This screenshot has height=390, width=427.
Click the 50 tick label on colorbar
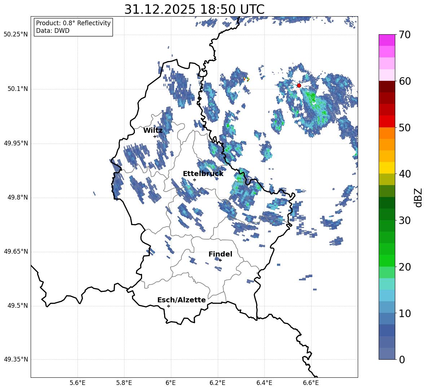[x=405, y=127]
